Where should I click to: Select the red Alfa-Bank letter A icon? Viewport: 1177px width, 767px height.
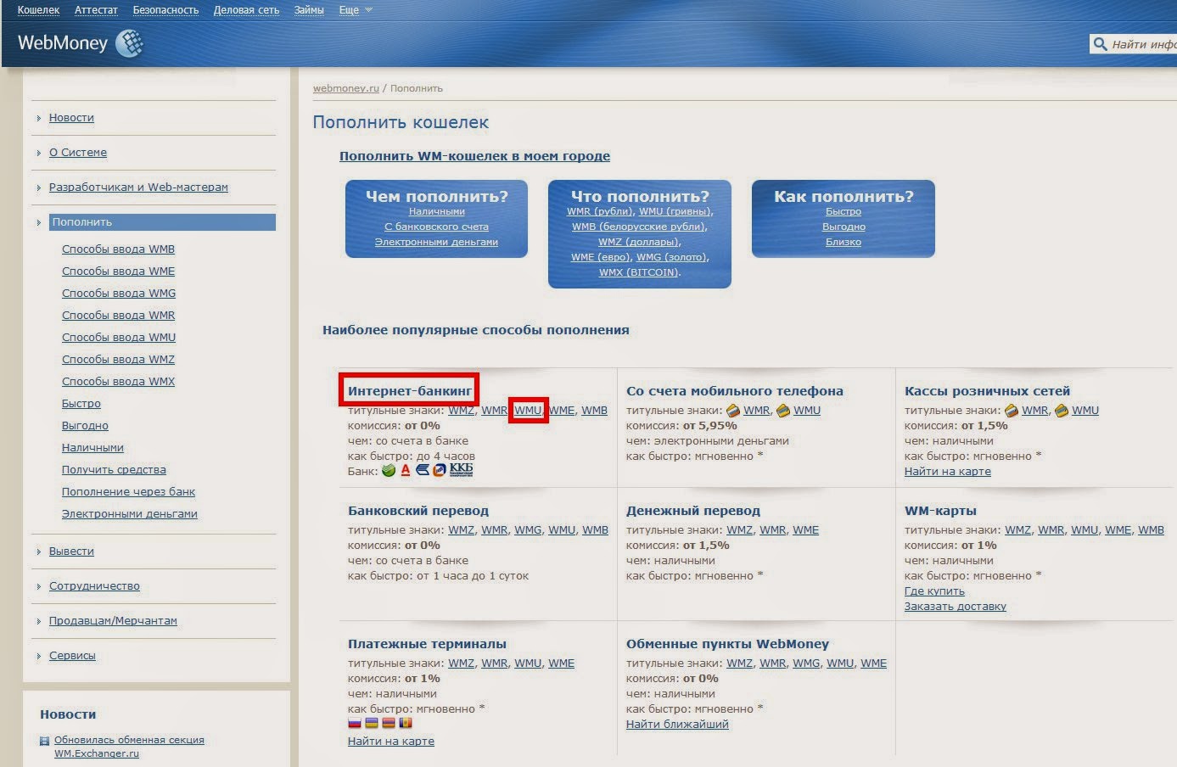(406, 470)
